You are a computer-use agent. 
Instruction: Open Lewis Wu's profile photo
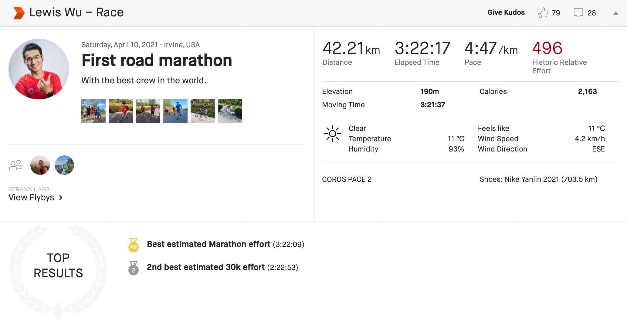(x=39, y=69)
